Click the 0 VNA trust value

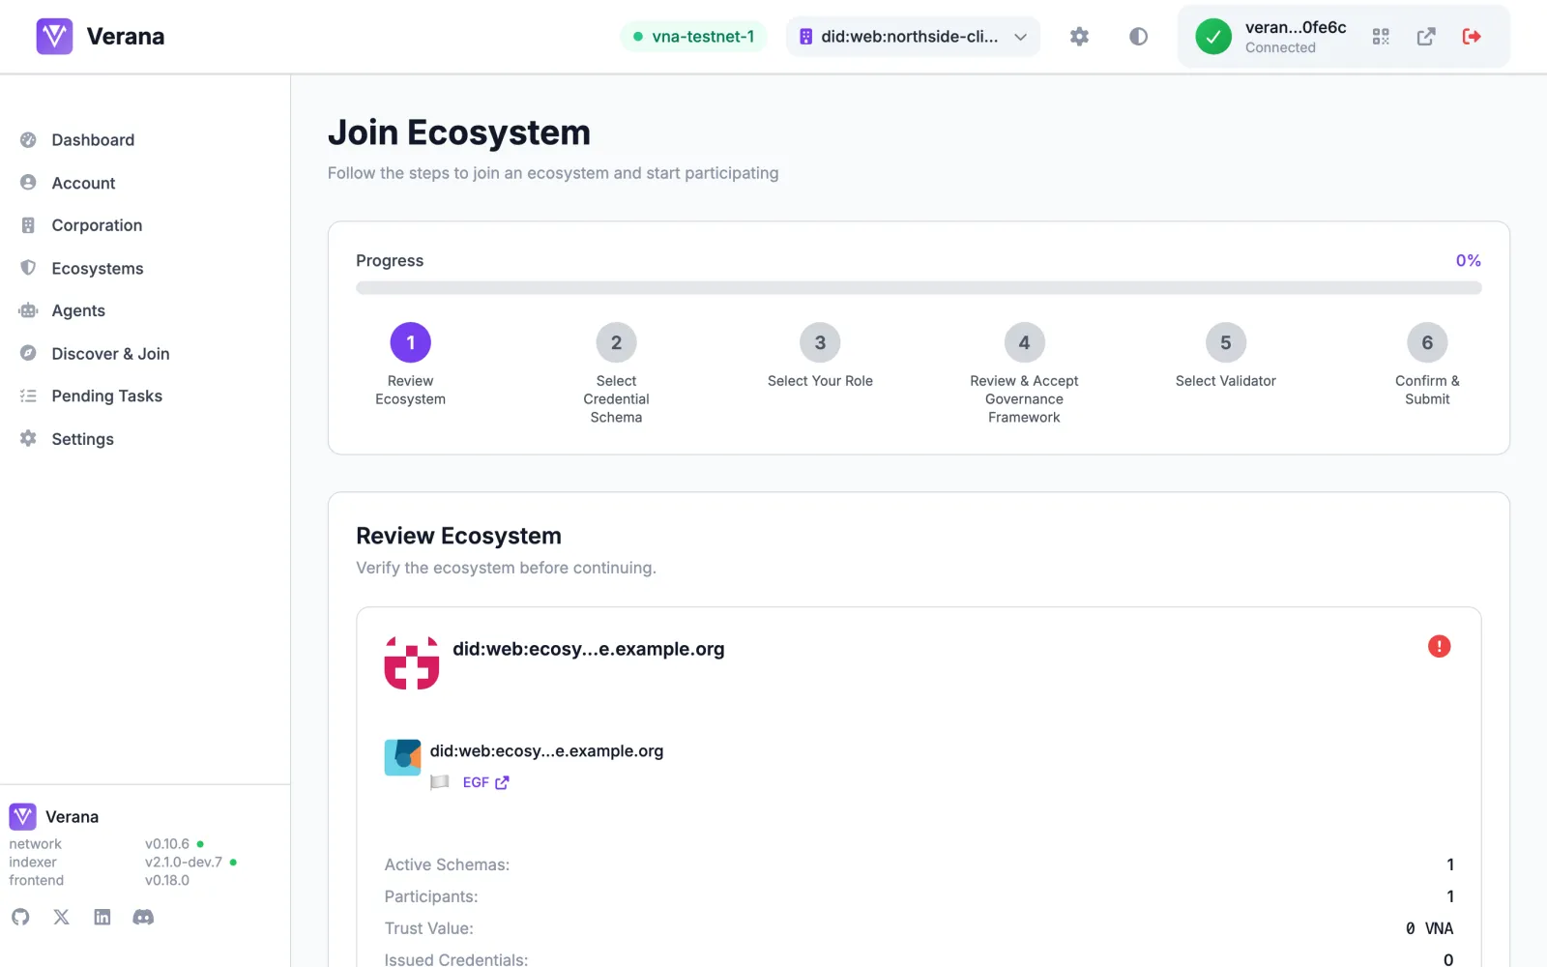tap(1429, 928)
